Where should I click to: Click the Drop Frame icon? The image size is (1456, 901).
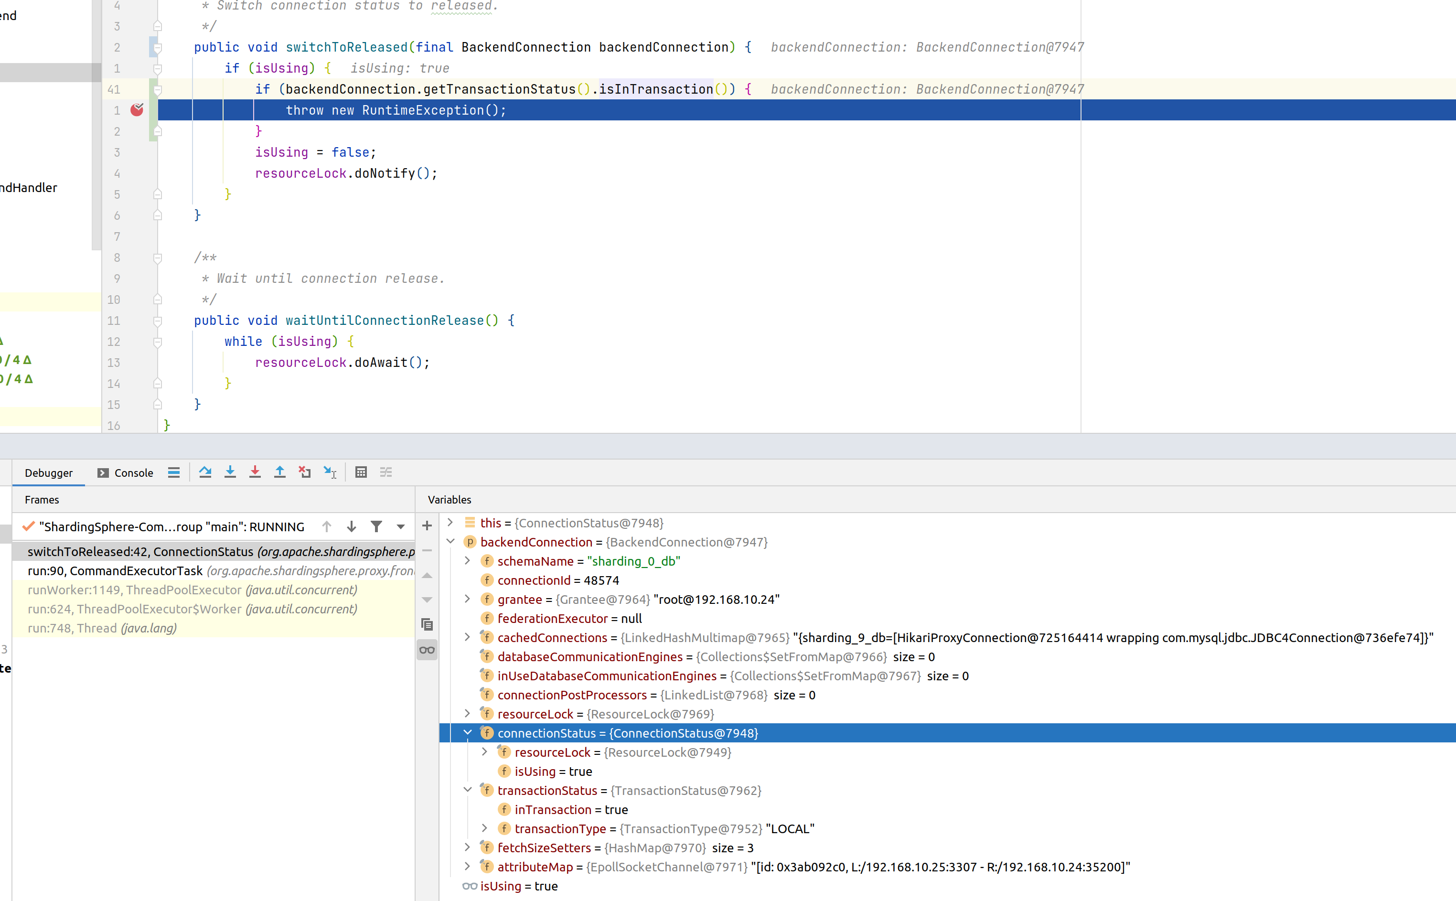[x=304, y=472]
